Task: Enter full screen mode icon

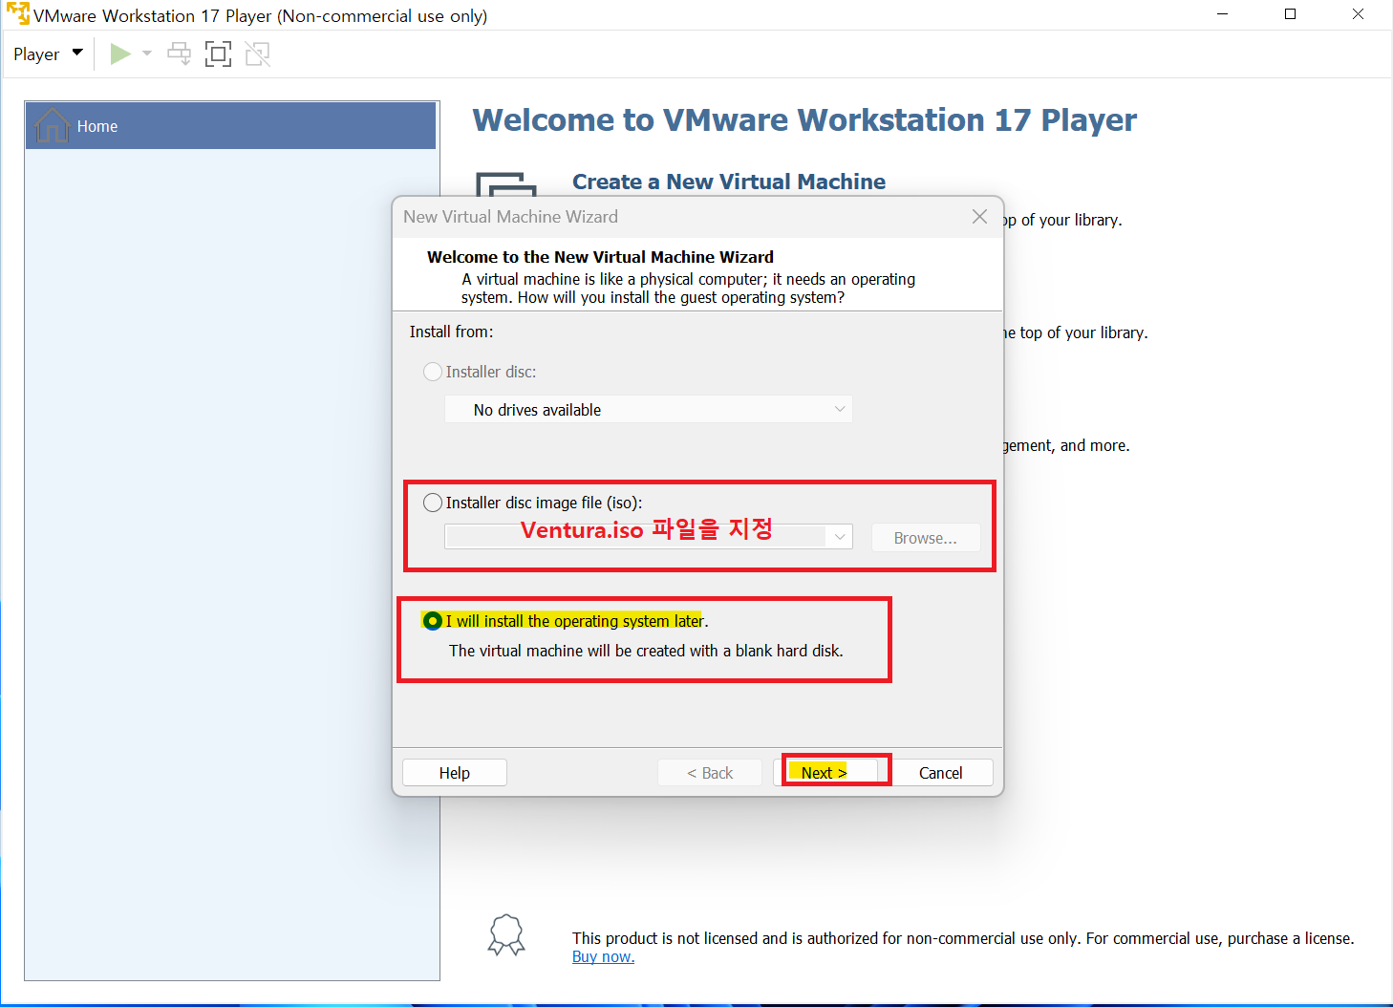Action: [x=218, y=54]
